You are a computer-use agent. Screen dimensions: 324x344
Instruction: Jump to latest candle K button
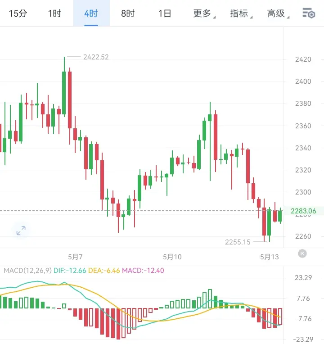(x=302, y=253)
